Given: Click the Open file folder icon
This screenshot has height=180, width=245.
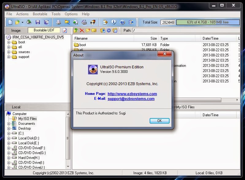Looking at the screenshot, I should [17, 22].
